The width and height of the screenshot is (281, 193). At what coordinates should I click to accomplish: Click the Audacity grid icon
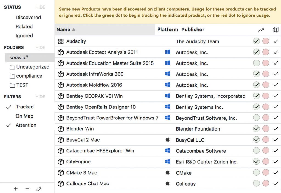[x=61, y=41]
